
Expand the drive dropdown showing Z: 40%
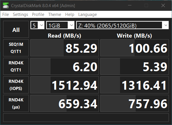coord(122,25)
